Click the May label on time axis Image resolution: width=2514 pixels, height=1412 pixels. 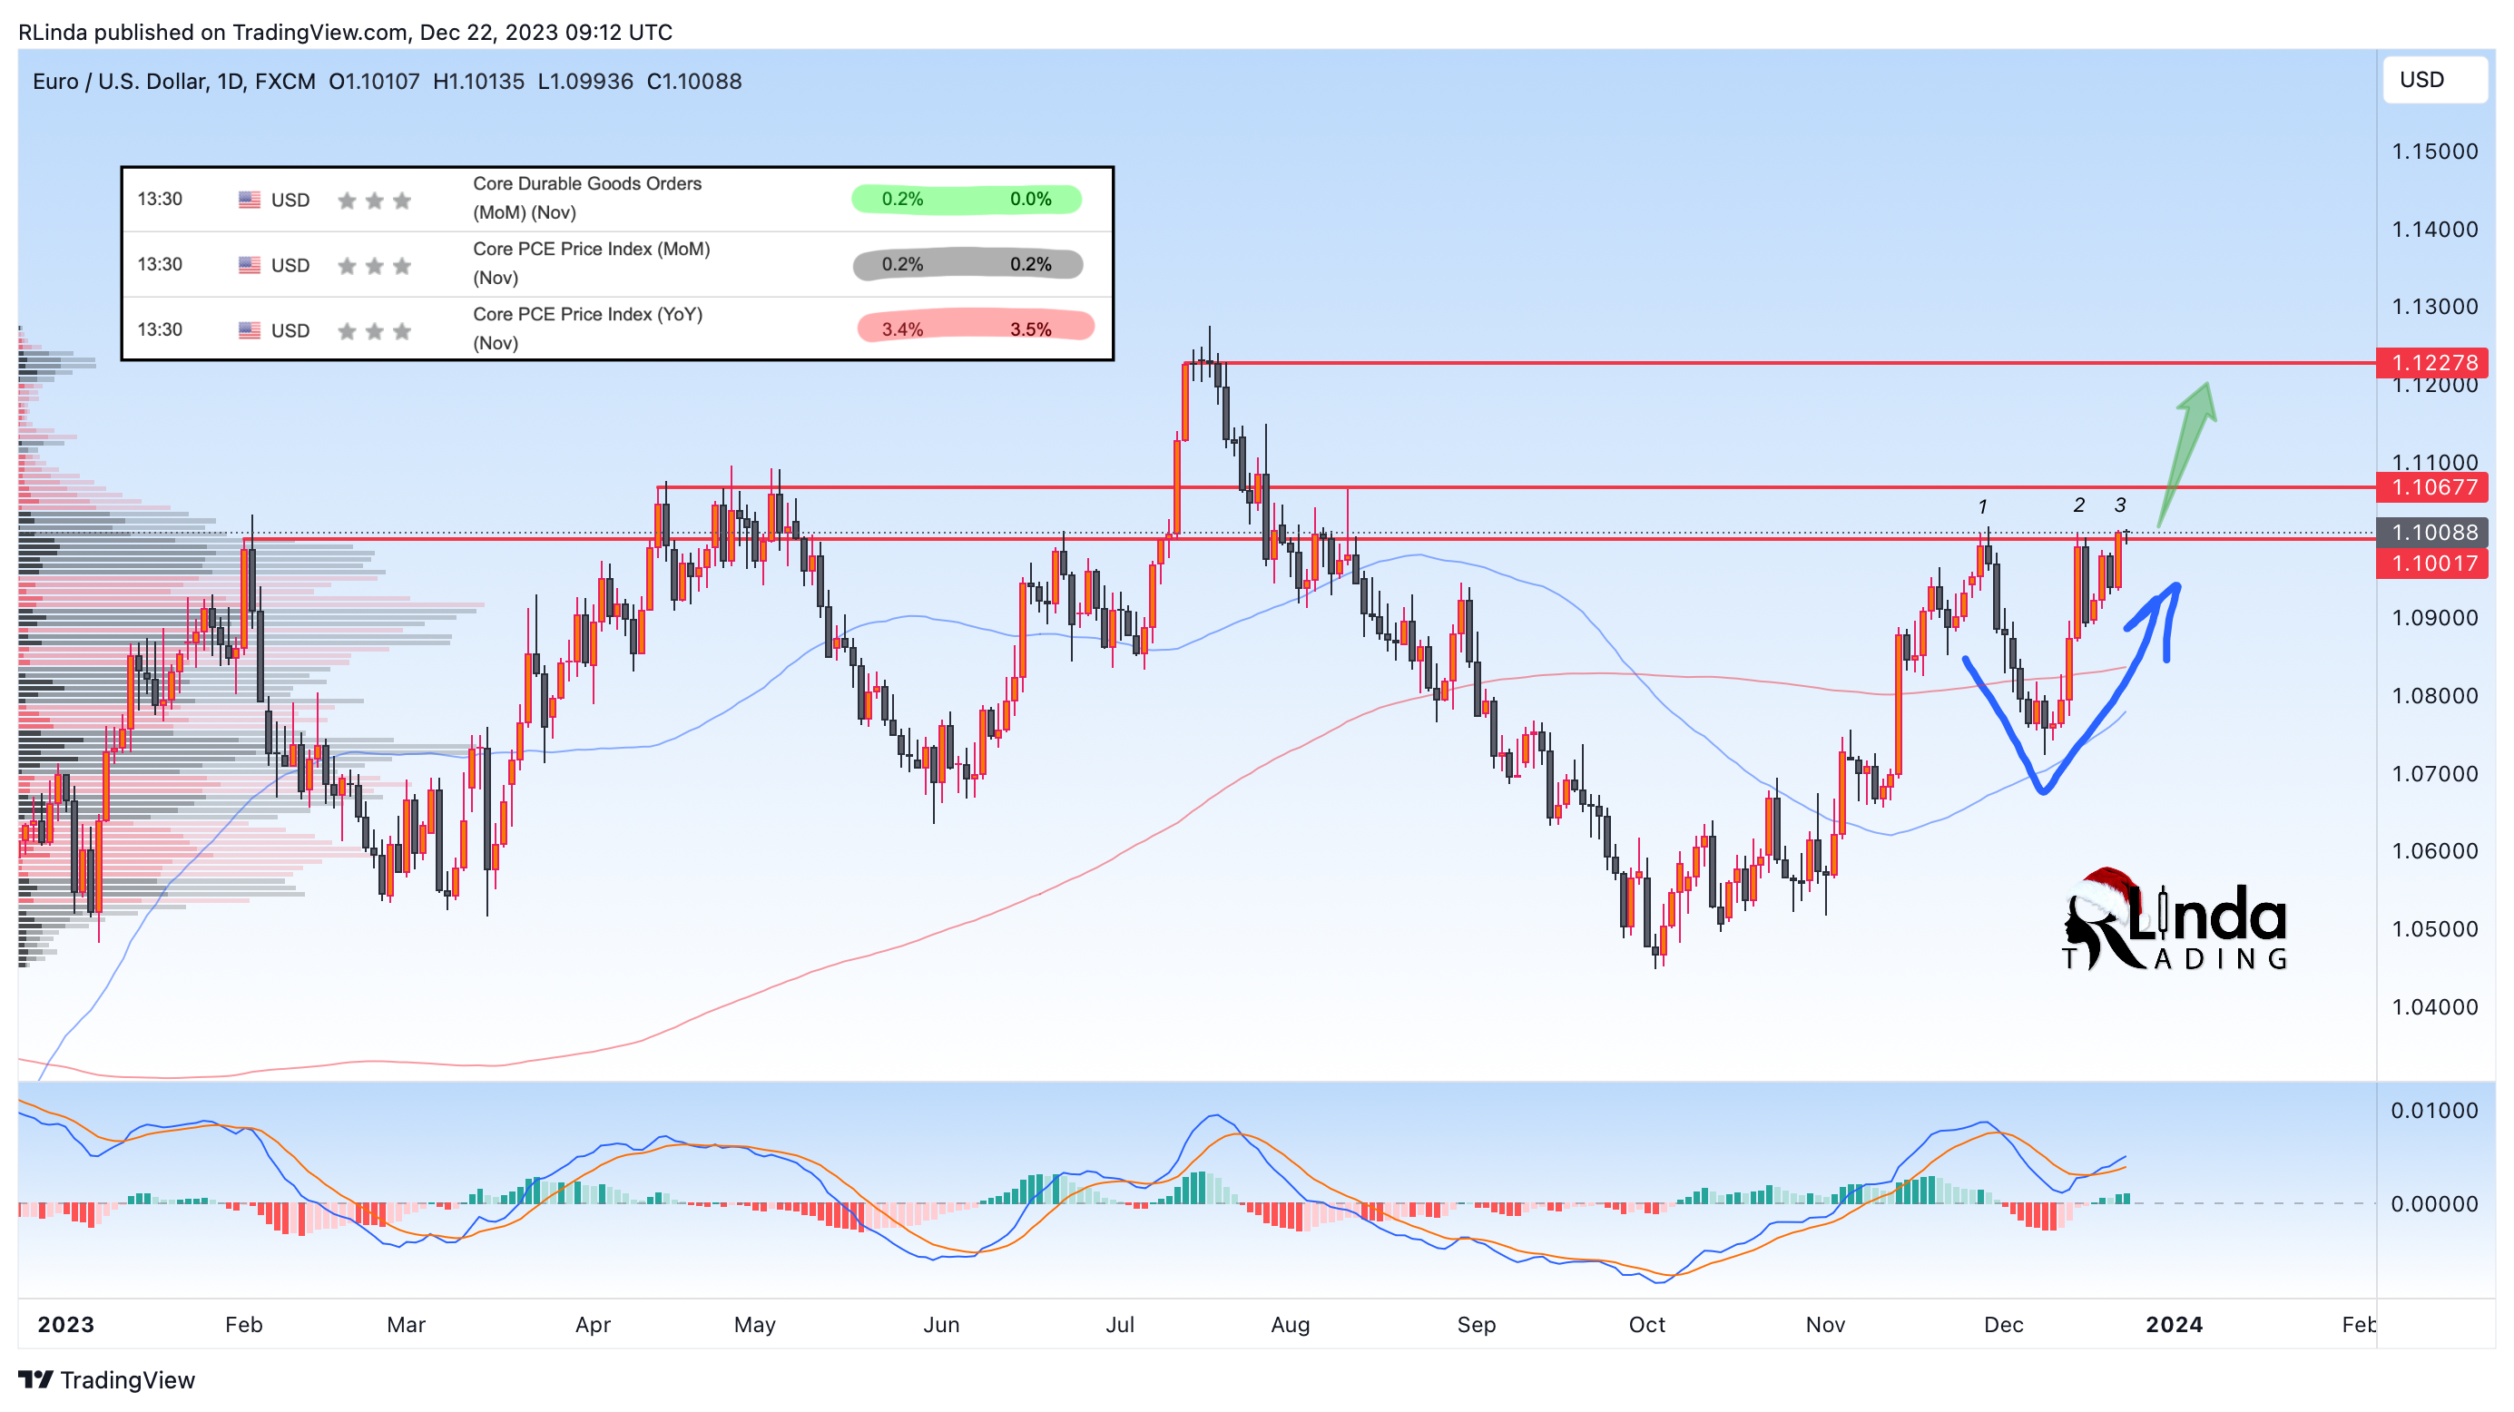754,1324
